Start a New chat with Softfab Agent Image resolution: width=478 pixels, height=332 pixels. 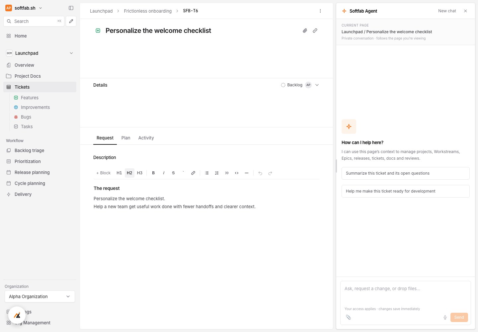coord(447,11)
